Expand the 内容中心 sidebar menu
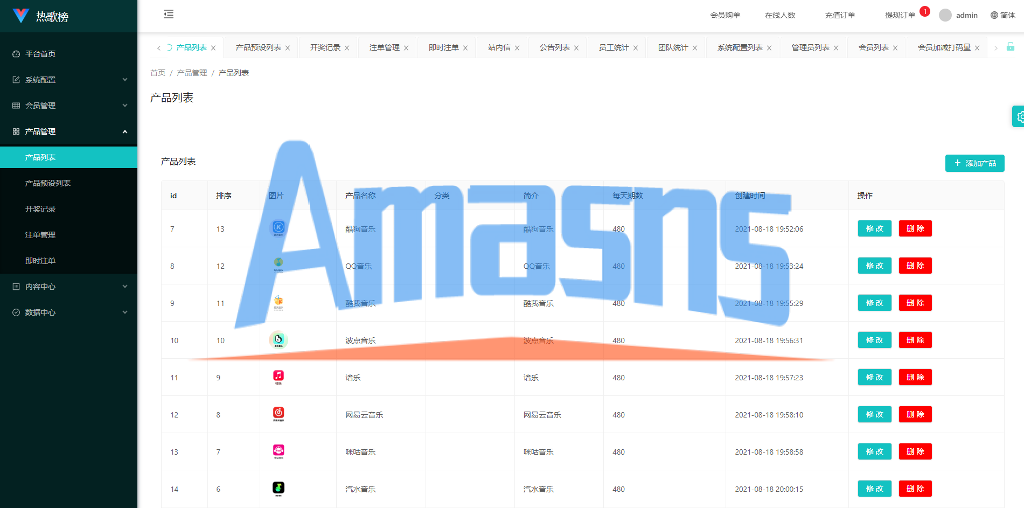This screenshot has height=508, width=1024. click(x=68, y=287)
